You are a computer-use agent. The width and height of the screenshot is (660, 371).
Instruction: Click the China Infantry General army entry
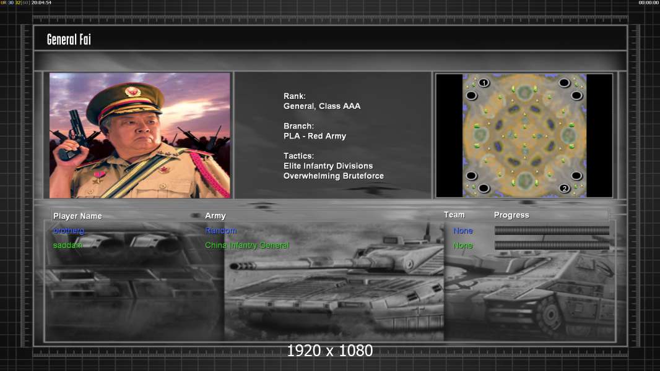point(247,245)
